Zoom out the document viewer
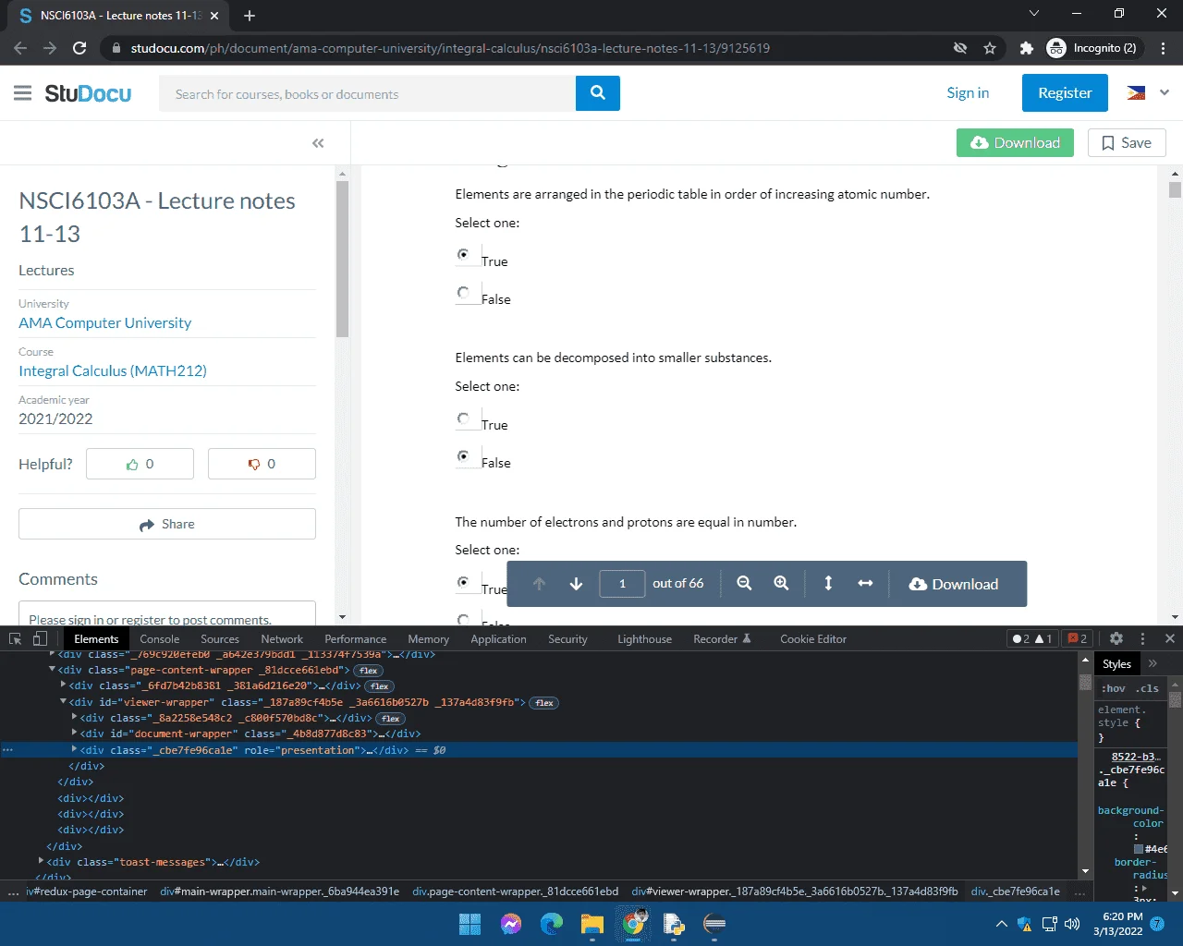This screenshot has height=946, width=1183. (x=744, y=584)
